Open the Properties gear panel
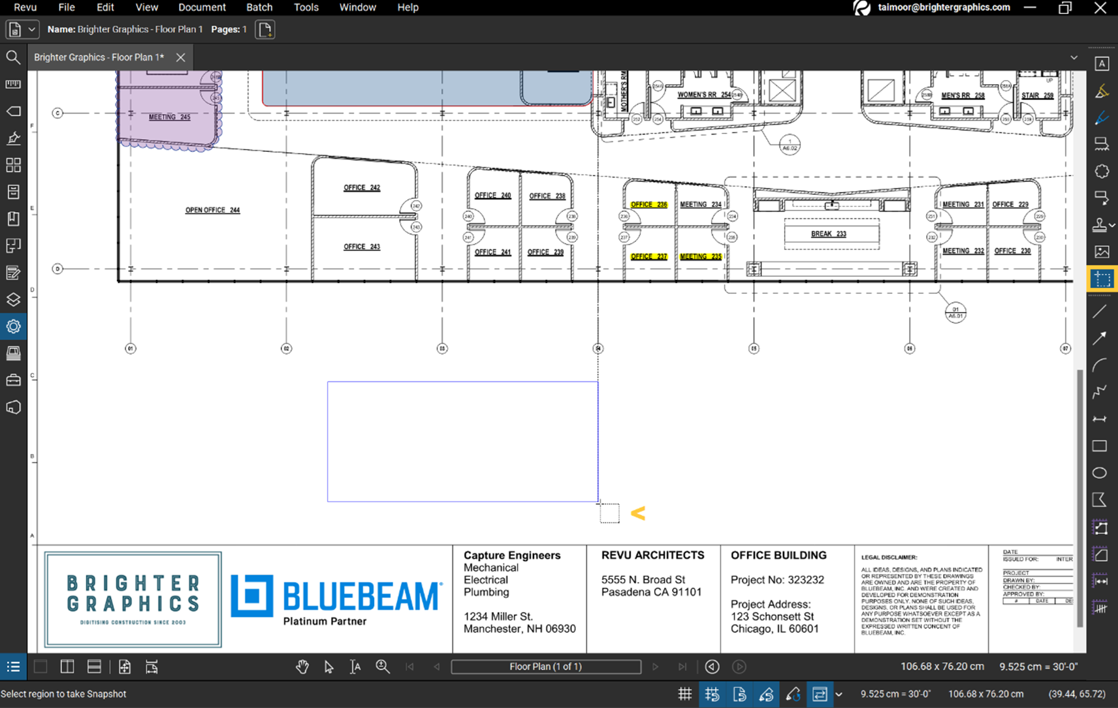 pyautogui.click(x=13, y=326)
